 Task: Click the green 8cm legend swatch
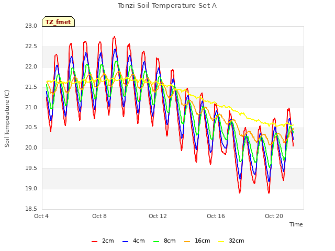click(x=156, y=242)
